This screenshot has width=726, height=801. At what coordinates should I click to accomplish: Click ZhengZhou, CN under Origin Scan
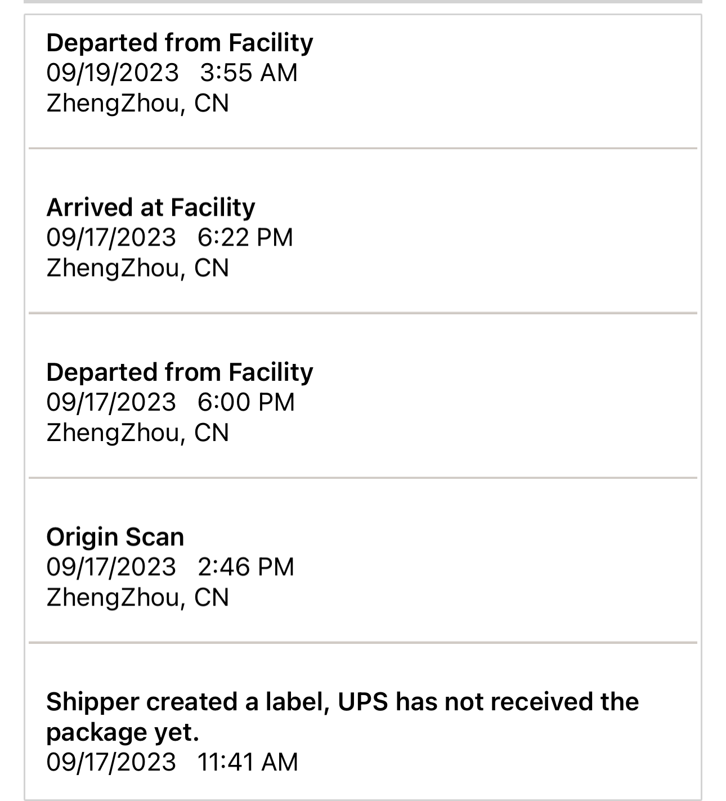pos(137,597)
